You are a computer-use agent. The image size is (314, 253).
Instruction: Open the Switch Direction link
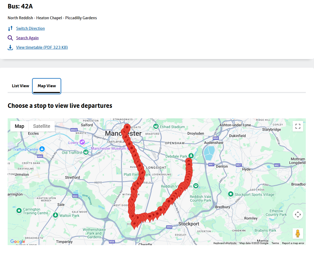tap(30, 28)
